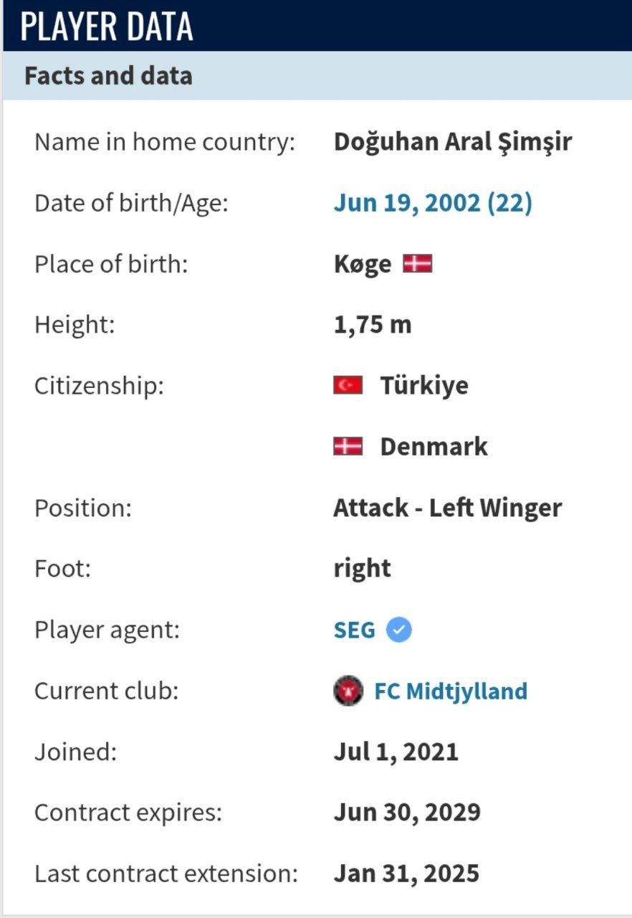Click the Attack - Left Winger position value
The image size is (632, 918).
pyautogui.click(x=448, y=508)
